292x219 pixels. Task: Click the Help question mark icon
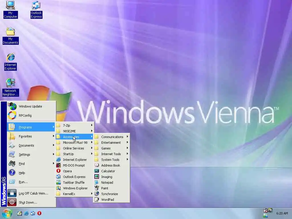click(x=12, y=173)
